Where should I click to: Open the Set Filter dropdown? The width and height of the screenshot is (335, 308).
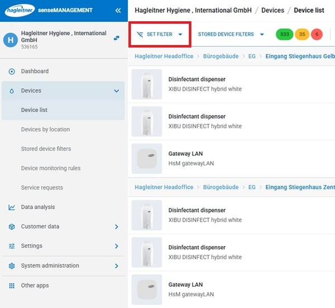pos(160,35)
